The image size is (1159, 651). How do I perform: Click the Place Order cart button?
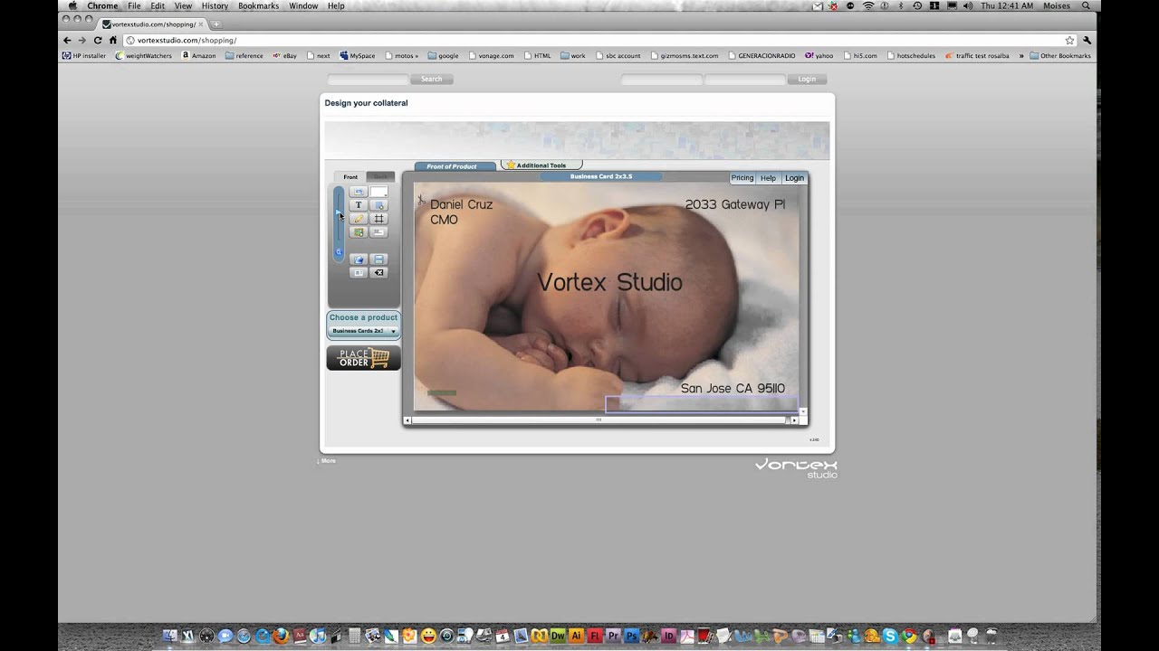coord(363,358)
